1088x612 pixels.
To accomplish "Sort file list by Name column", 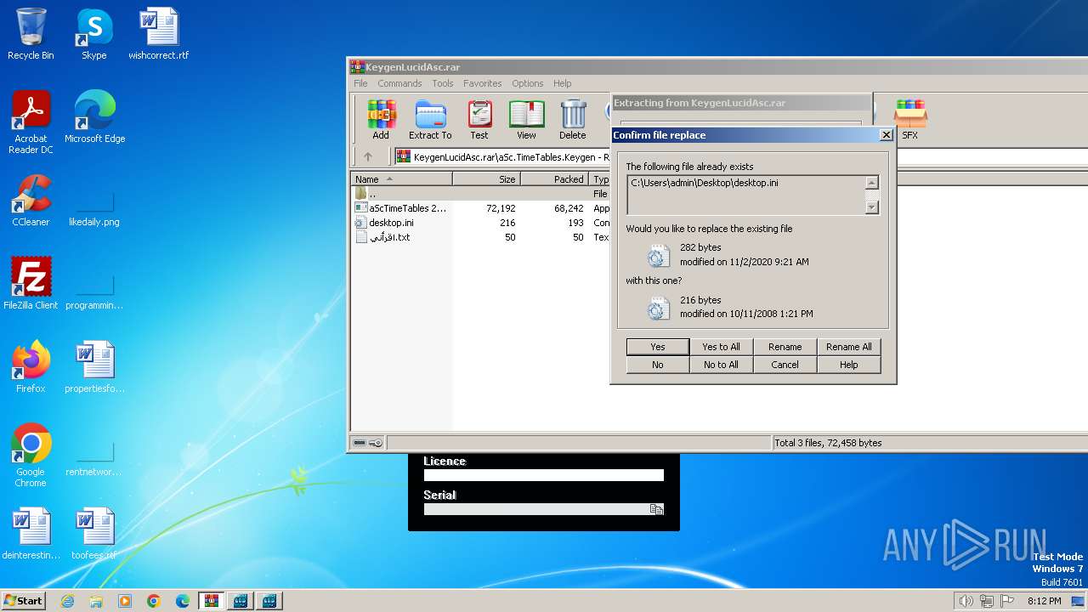I will tap(401, 179).
